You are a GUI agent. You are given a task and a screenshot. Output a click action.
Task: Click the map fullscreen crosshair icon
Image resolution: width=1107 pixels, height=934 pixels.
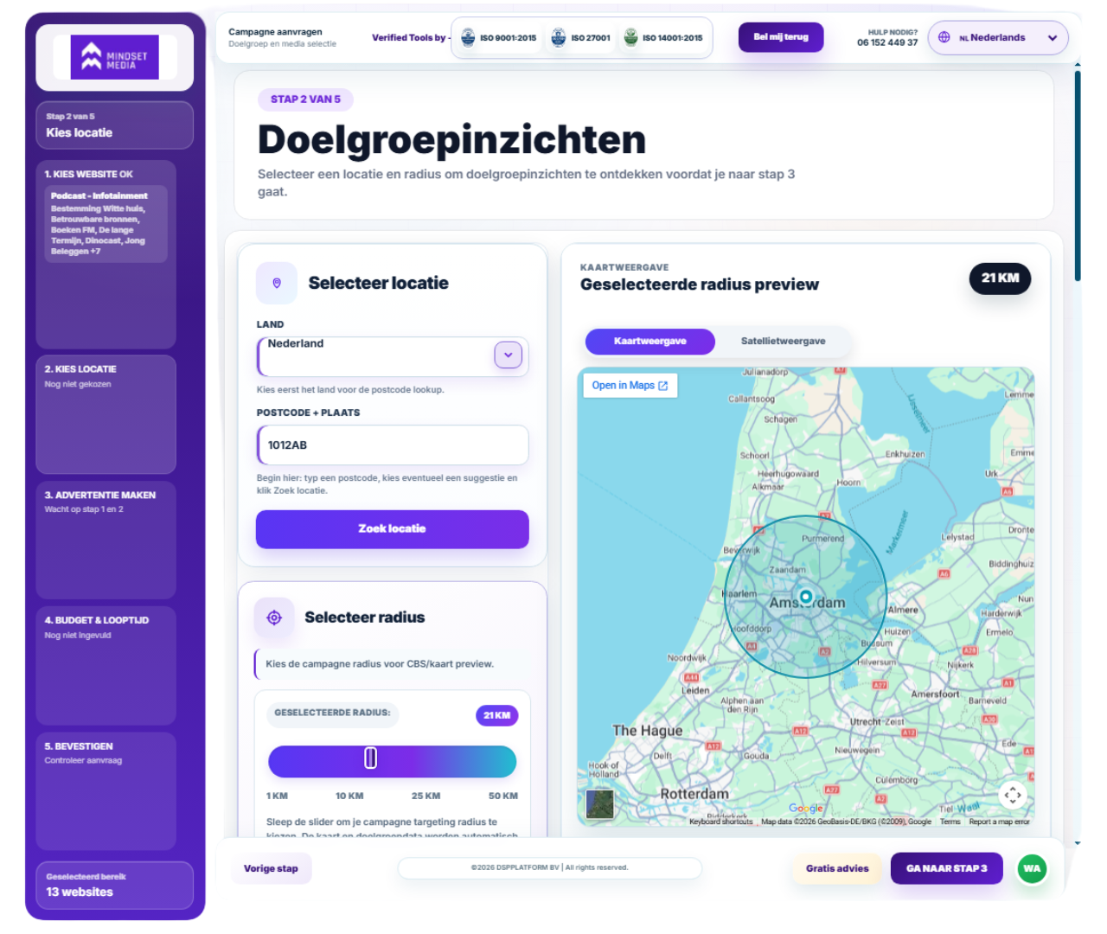click(x=1013, y=795)
